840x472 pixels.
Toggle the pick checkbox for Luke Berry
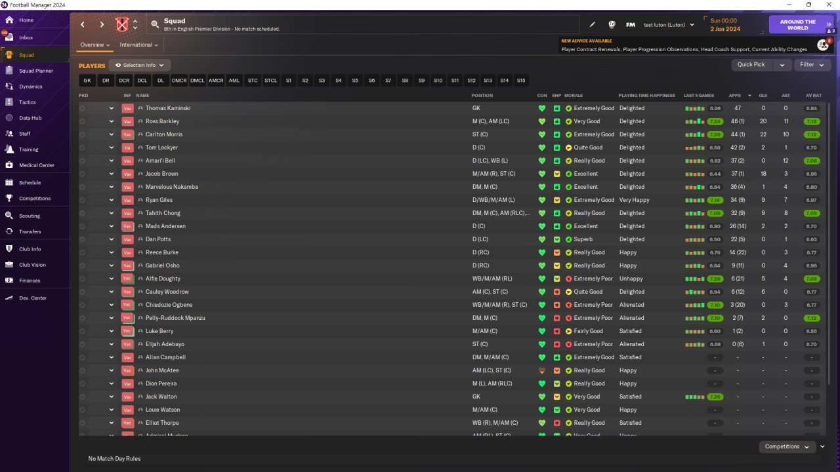click(83, 331)
